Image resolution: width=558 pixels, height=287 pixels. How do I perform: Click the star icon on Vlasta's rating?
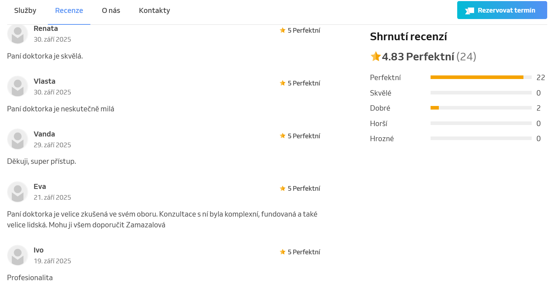pyautogui.click(x=283, y=83)
